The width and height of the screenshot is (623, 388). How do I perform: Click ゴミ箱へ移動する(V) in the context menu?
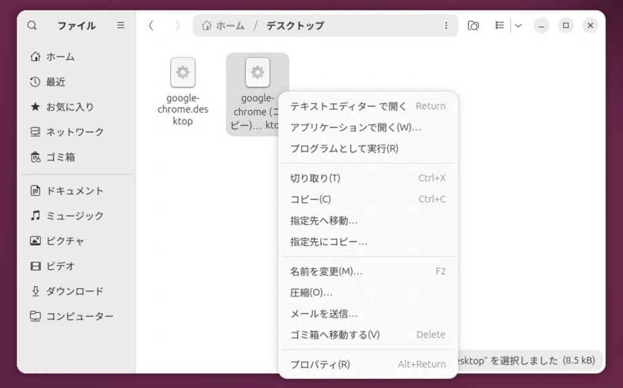335,334
